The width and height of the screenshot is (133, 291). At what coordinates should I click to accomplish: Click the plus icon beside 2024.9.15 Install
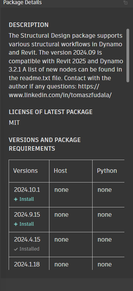pyautogui.click(x=16, y=224)
